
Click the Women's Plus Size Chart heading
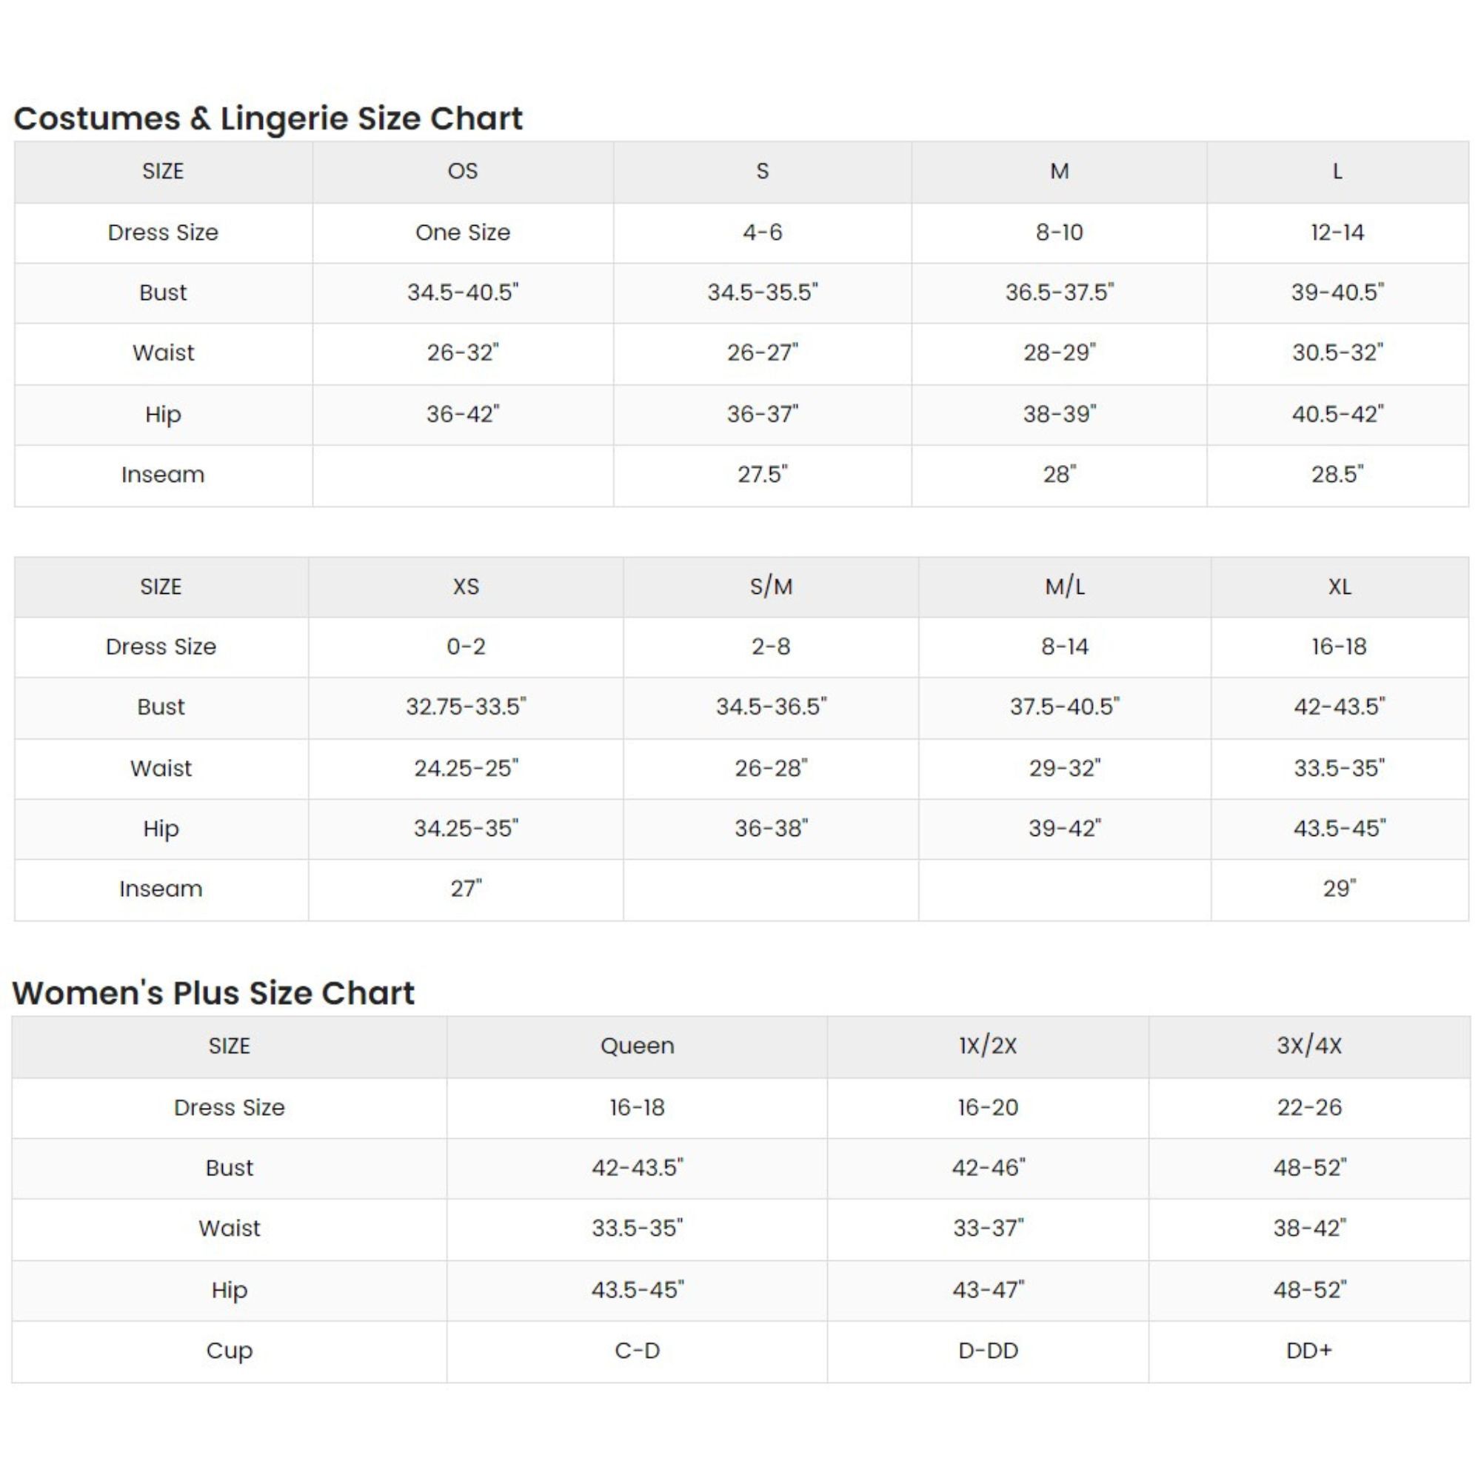click(213, 993)
